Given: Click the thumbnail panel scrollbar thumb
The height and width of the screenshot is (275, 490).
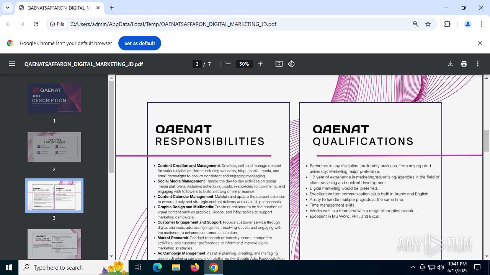Looking at the screenshot, I should (111, 127).
